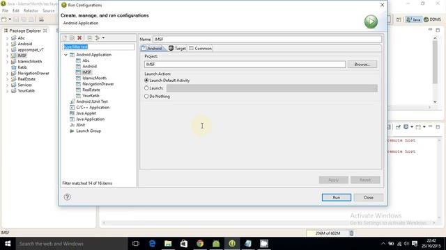The height and width of the screenshot is (250, 446).
Task: Expand Android project in Package Explorer
Action: pyautogui.click(x=8, y=44)
